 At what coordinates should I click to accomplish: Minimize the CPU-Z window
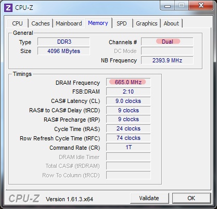[168, 6]
